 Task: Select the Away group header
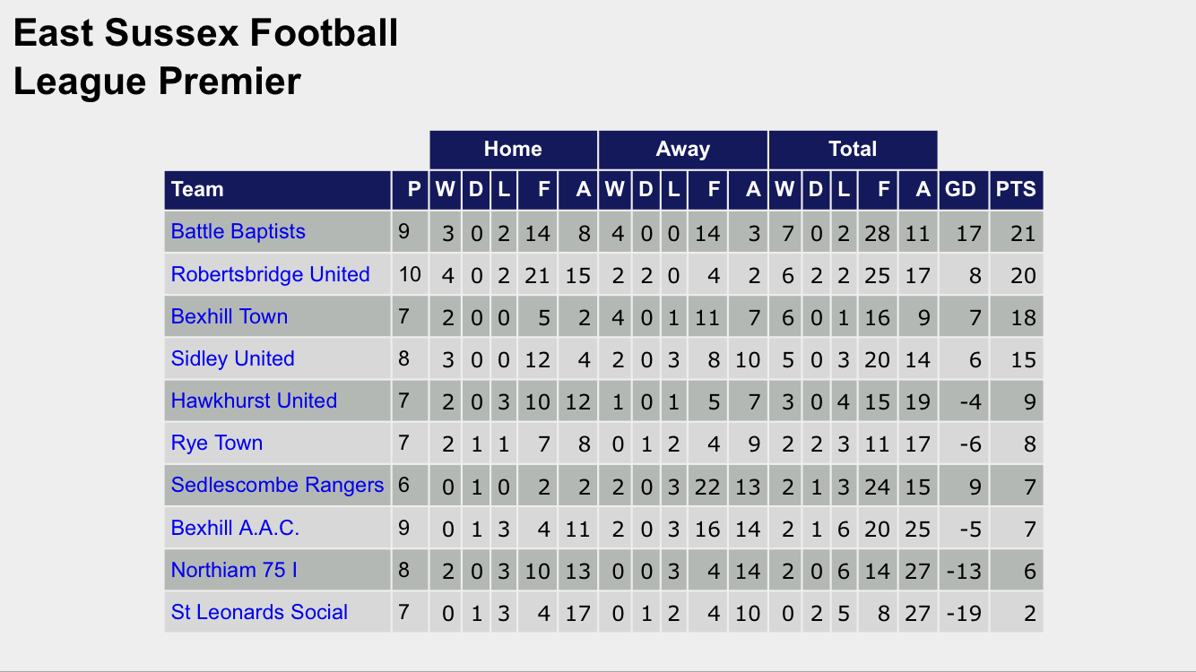click(682, 149)
